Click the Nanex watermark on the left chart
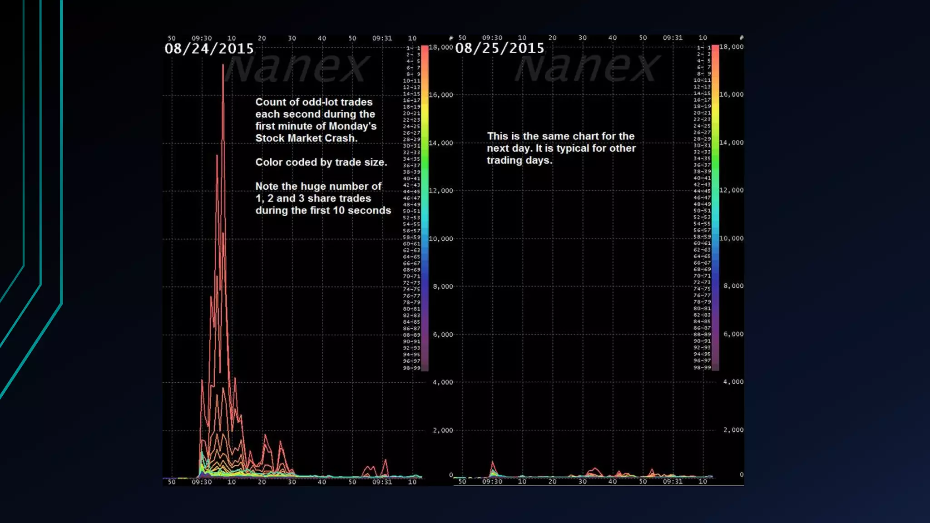The height and width of the screenshot is (523, 930). coord(296,68)
